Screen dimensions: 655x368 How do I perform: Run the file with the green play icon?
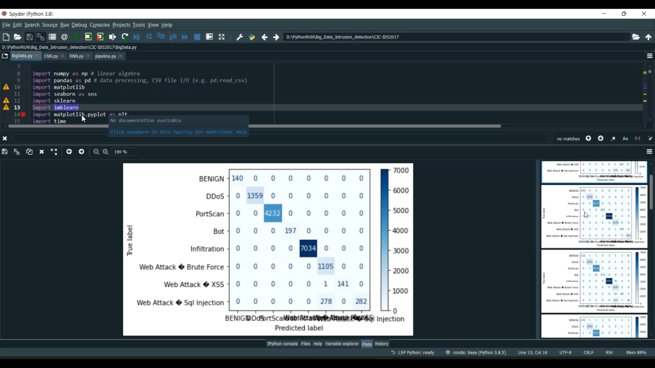76,37
